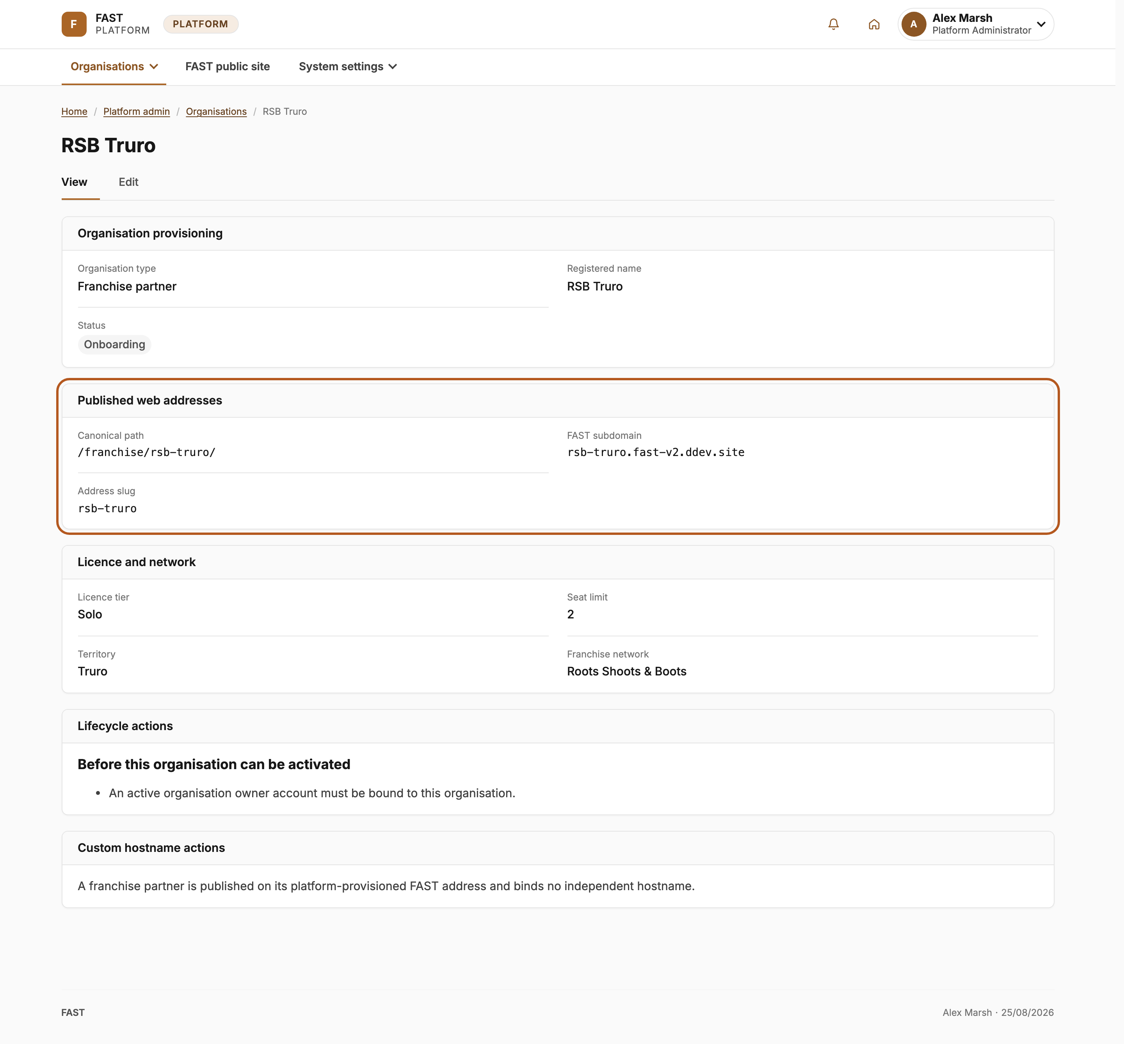Click the orange FAST logo square
This screenshot has width=1124, height=1044.
click(74, 24)
